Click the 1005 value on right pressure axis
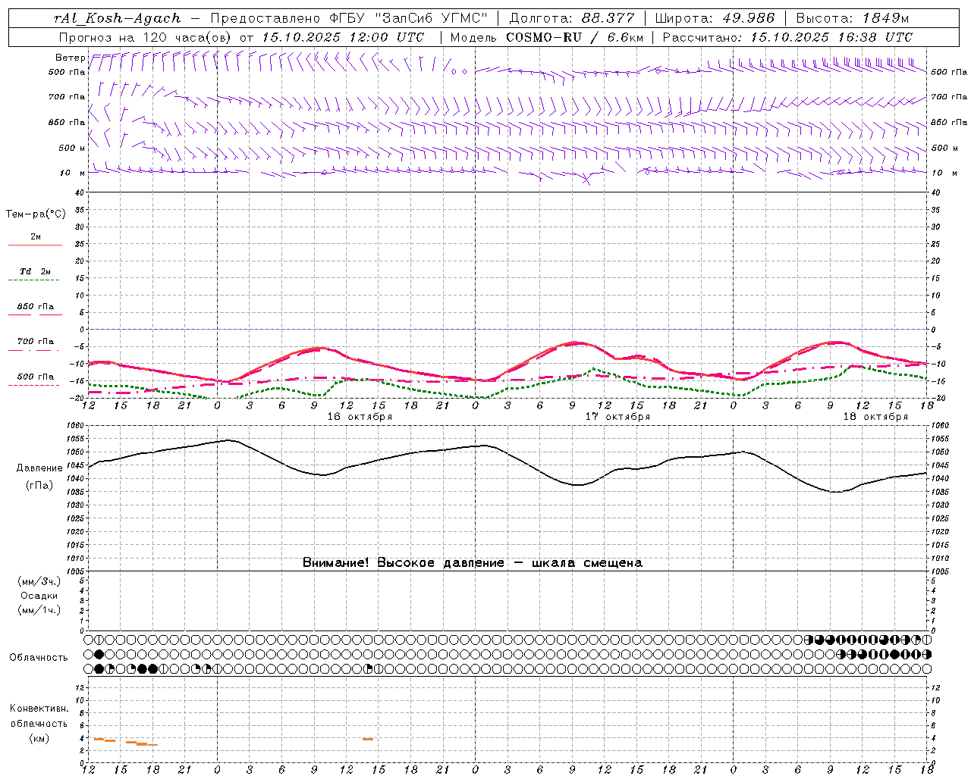 pyautogui.click(x=940, y=571)
